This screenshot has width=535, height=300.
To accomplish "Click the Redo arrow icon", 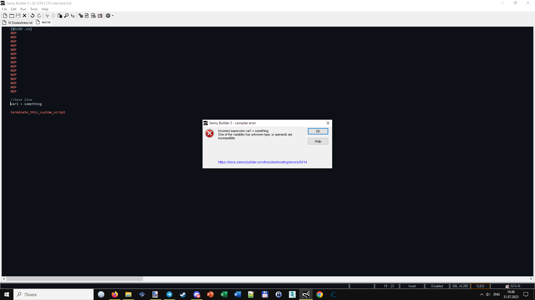I will tap(39, 16).
